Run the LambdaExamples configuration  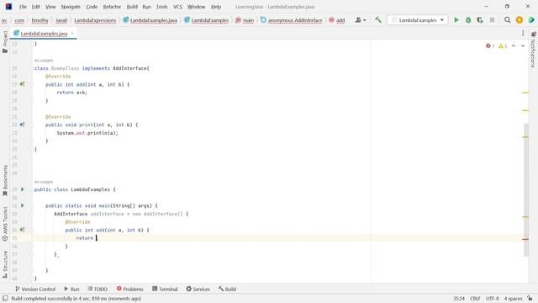click(x=456, y=20)
